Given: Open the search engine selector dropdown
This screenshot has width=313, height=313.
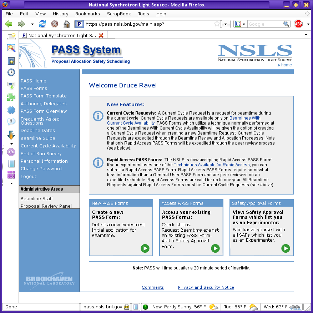Looking at the screenshot, I should (240, 24).
